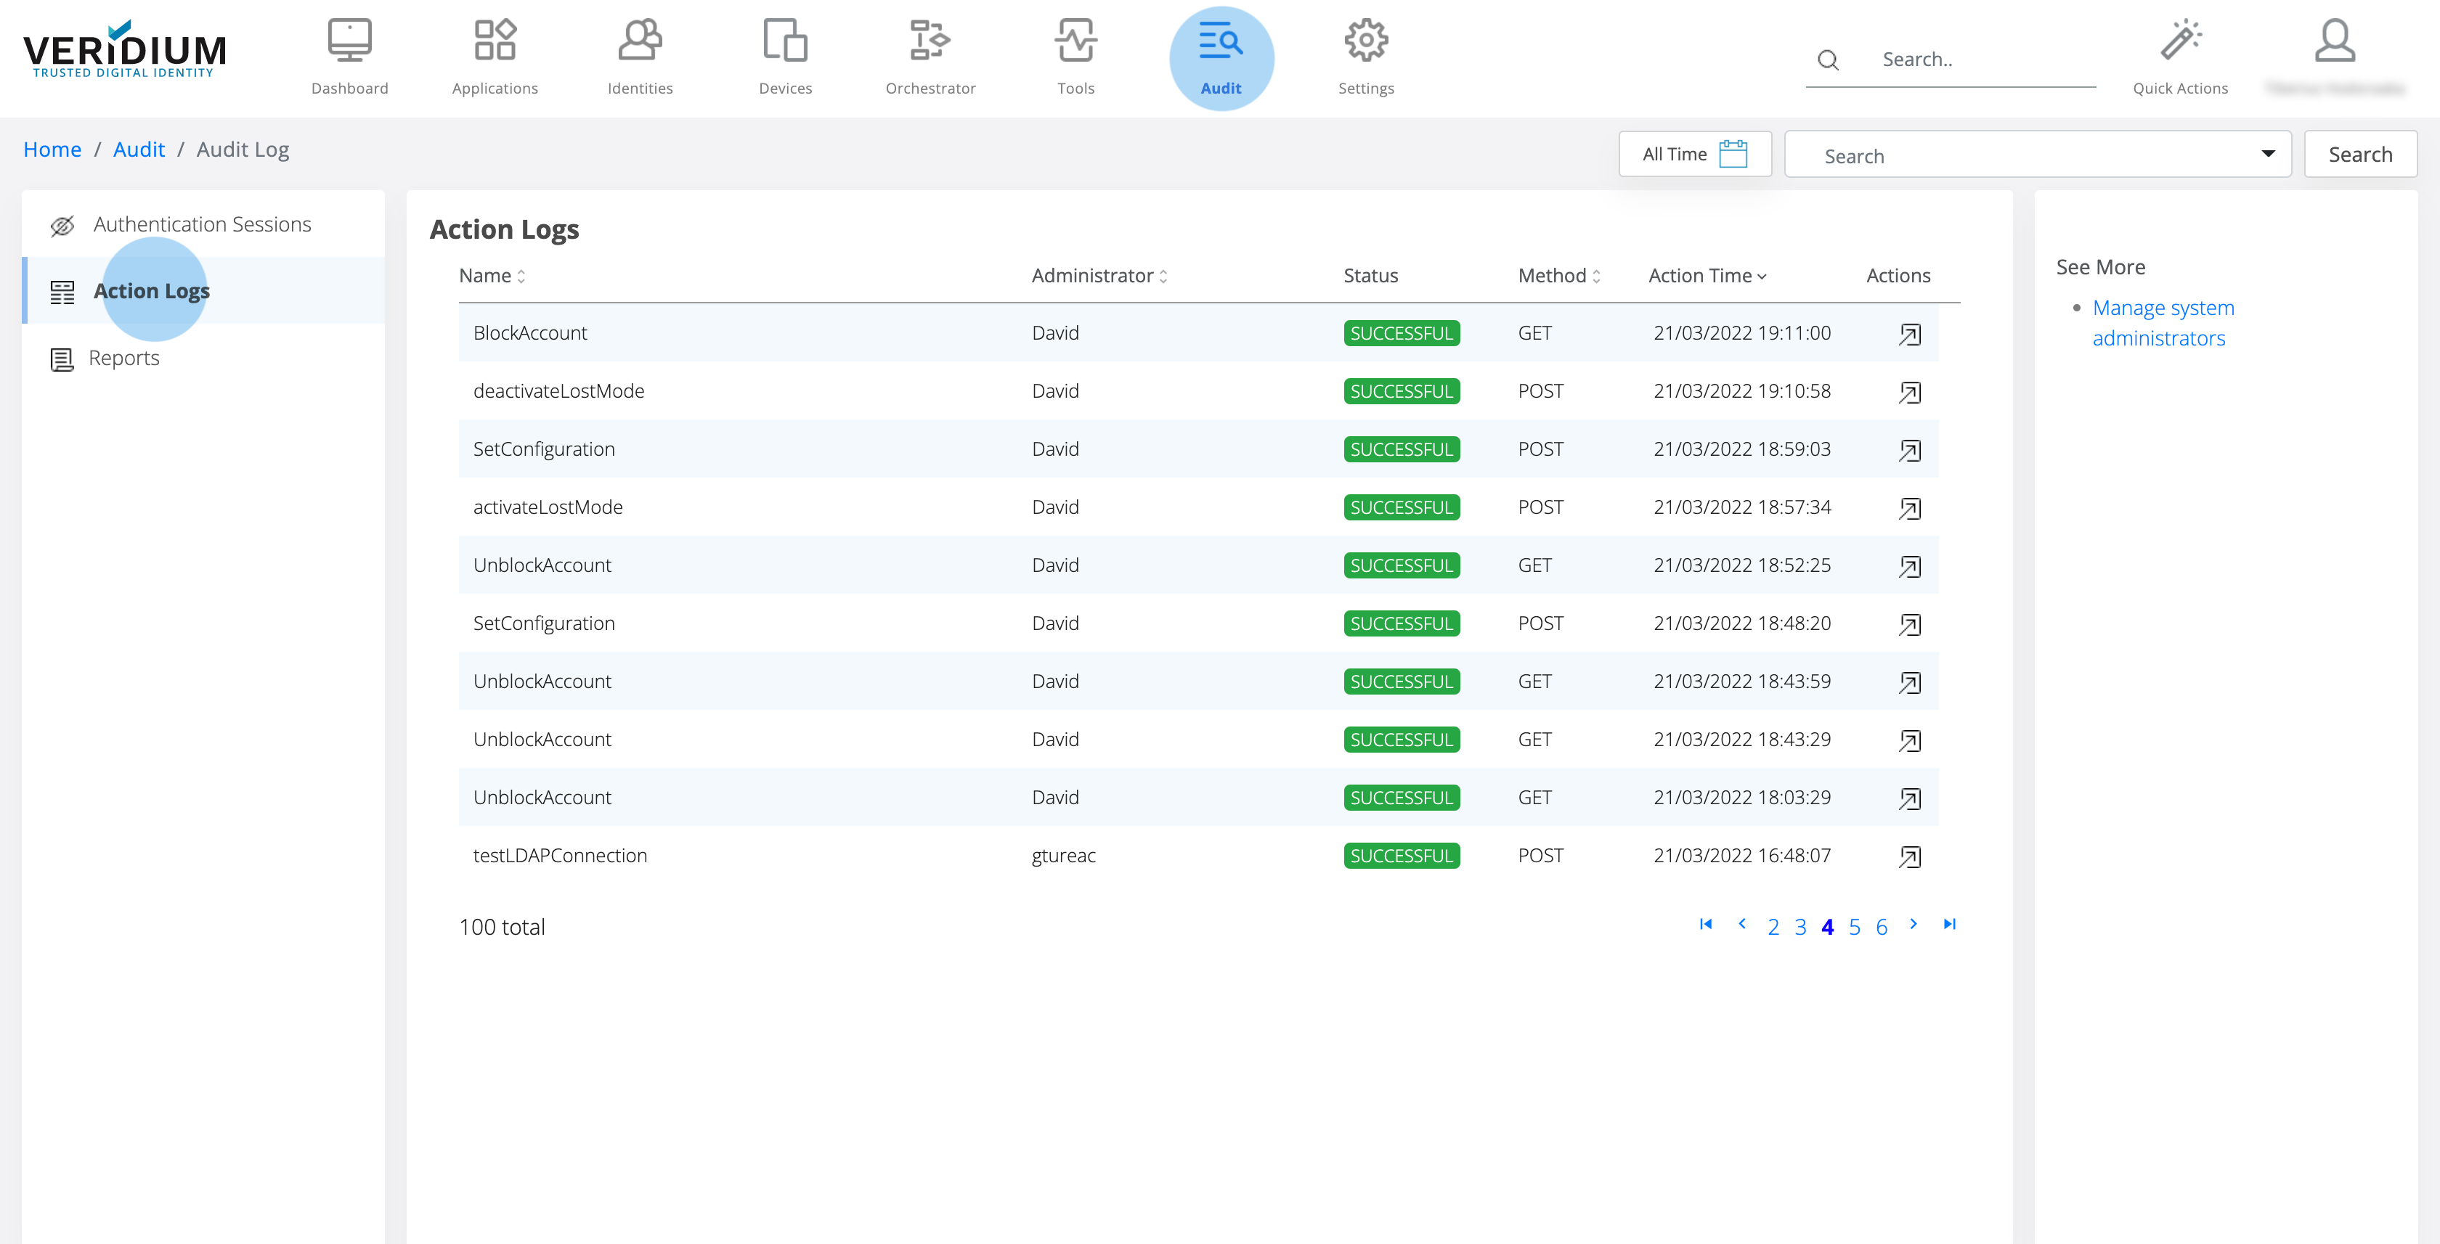Open details icon for BlockAccount row
This screenshot has width=2440, height=1244.
pyautogui.click(x=1908, y=334)
